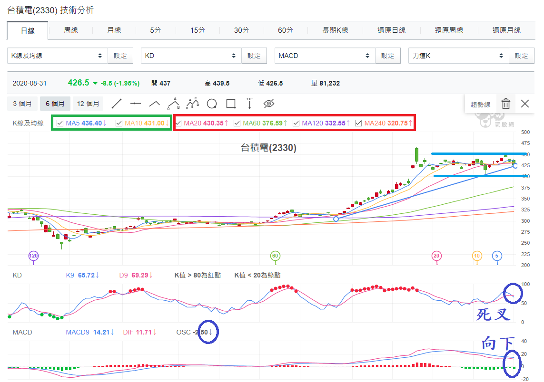
Task: Select the straight line drawing tool
Action: point(117,104)
